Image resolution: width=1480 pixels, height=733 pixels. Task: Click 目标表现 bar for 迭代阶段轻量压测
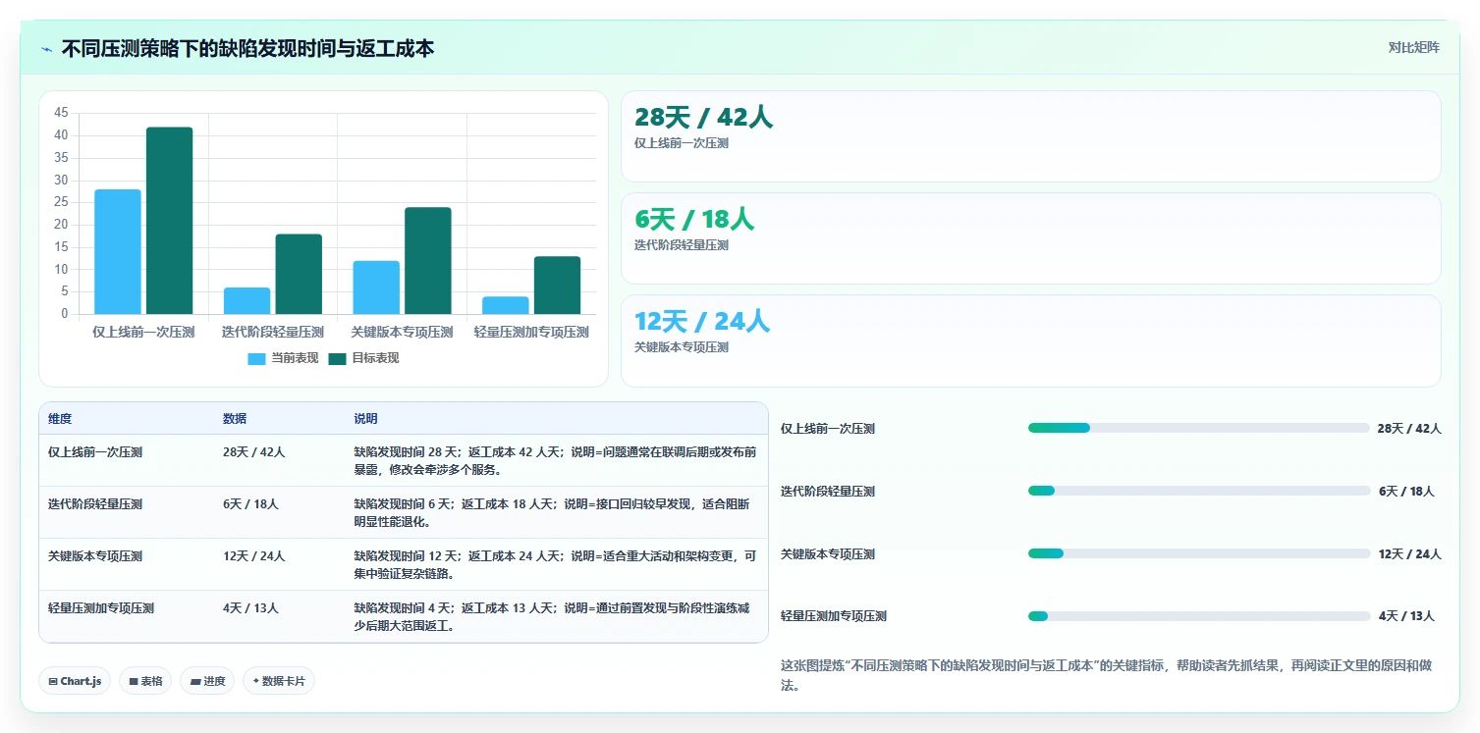tap(299, 274)
